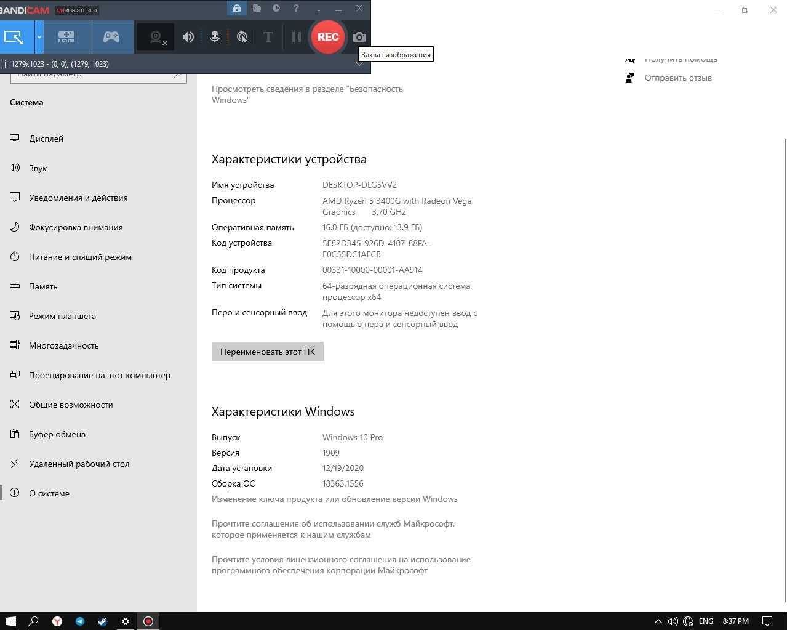Click the Sound speaker icon in sidebar
787x630 pixels.
point(15,168)
